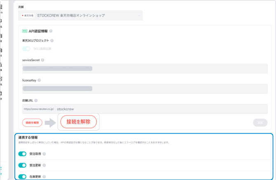Click the help icon next to 店舗URL
The height and width of the screenshot is (180, 276).
click(x=36, y=100)
